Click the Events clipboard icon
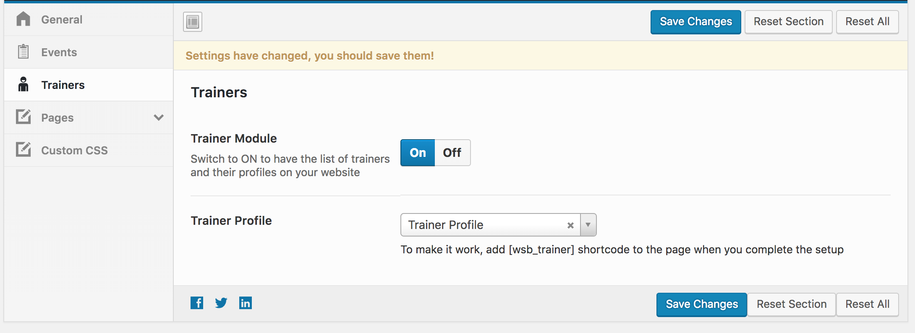Image resolution: width=915 pixels, height=333 pixels. 24,52
